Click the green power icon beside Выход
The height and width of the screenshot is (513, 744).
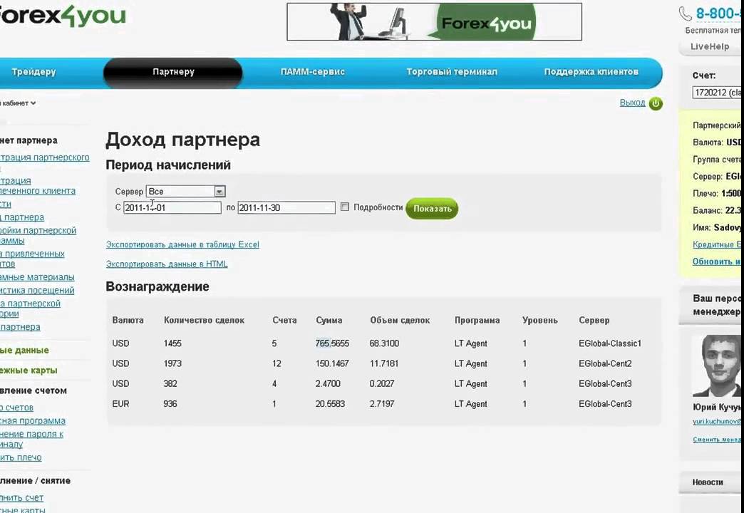click(x=656, y=103)
